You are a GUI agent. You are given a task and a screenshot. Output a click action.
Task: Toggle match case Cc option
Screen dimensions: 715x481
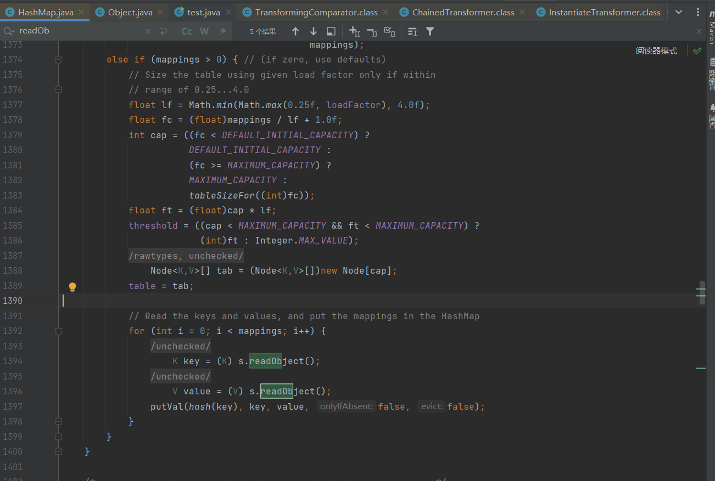click(187, 32)
